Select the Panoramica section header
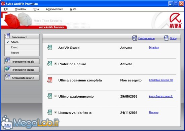The height and width of the screenshot is (131, 185). point(22,37)
